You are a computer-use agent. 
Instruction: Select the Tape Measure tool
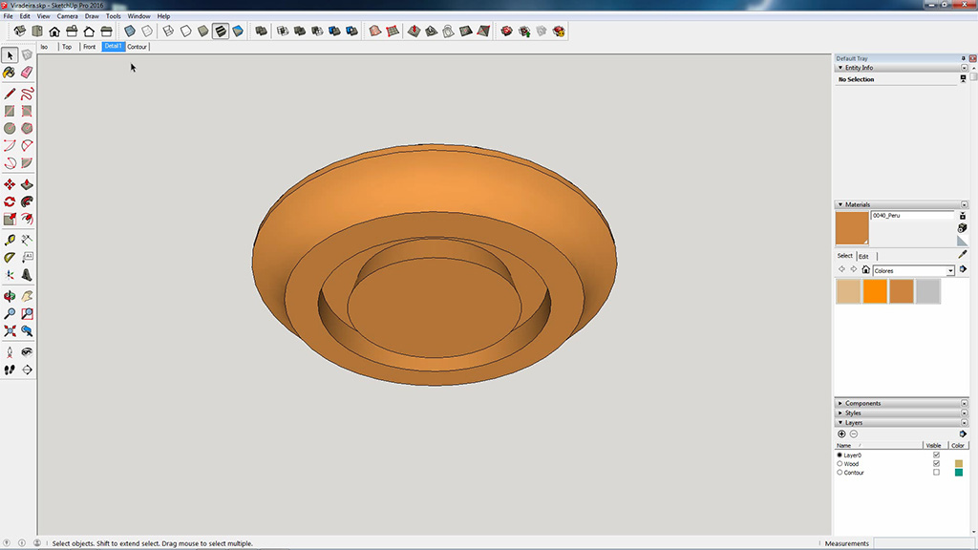(x=10, y=240)
